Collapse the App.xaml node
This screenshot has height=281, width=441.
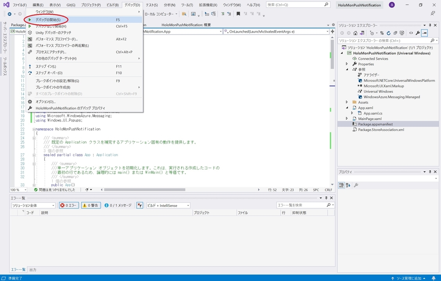(347, 108)
